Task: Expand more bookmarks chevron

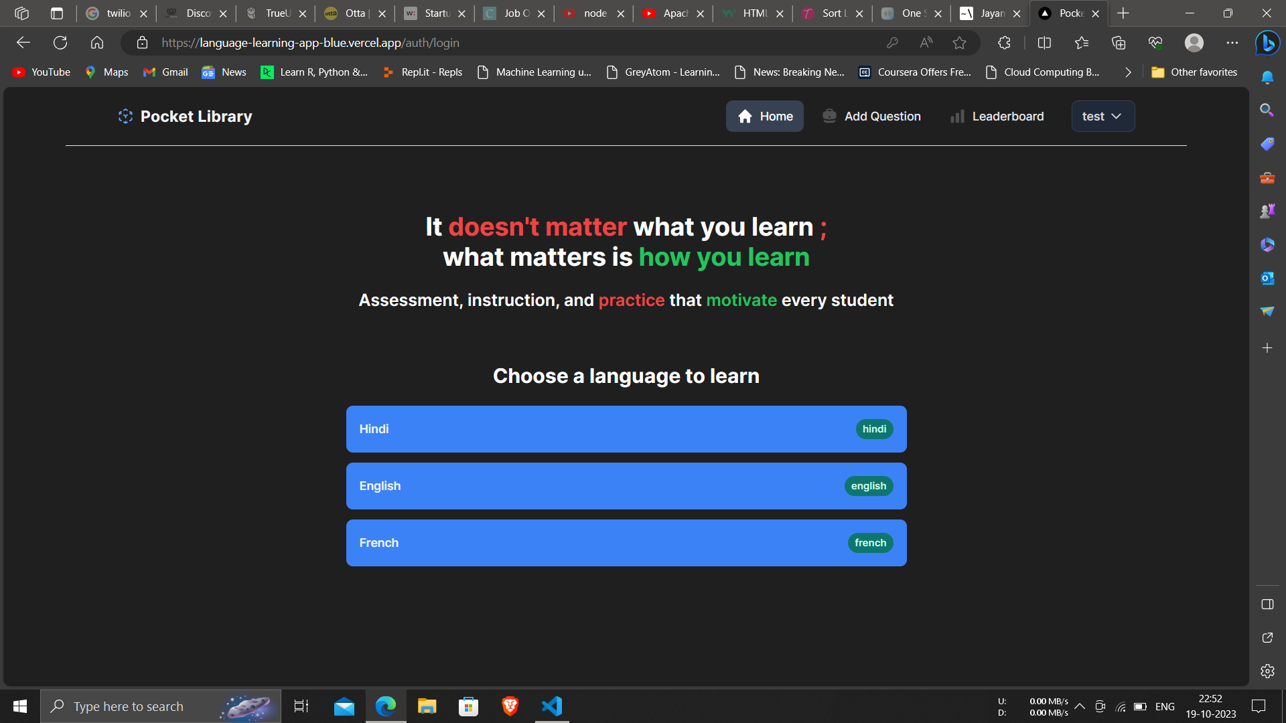Action: 1128,72
